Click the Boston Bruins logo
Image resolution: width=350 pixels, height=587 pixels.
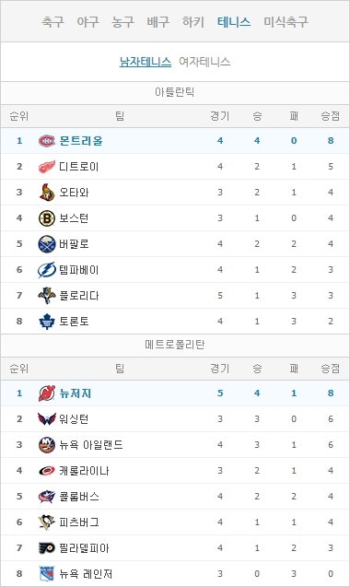47,218
